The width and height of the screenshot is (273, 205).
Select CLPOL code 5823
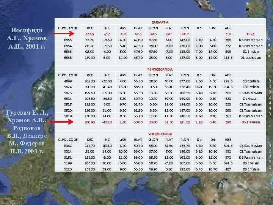(x=68, y=93)
